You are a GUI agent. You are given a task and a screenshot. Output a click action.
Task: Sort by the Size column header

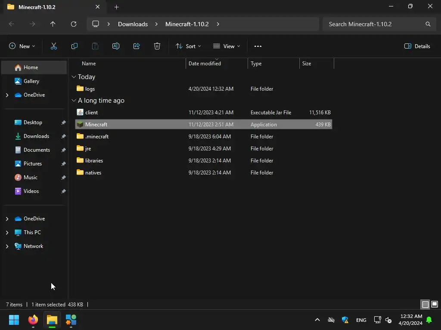pos(317,64)
